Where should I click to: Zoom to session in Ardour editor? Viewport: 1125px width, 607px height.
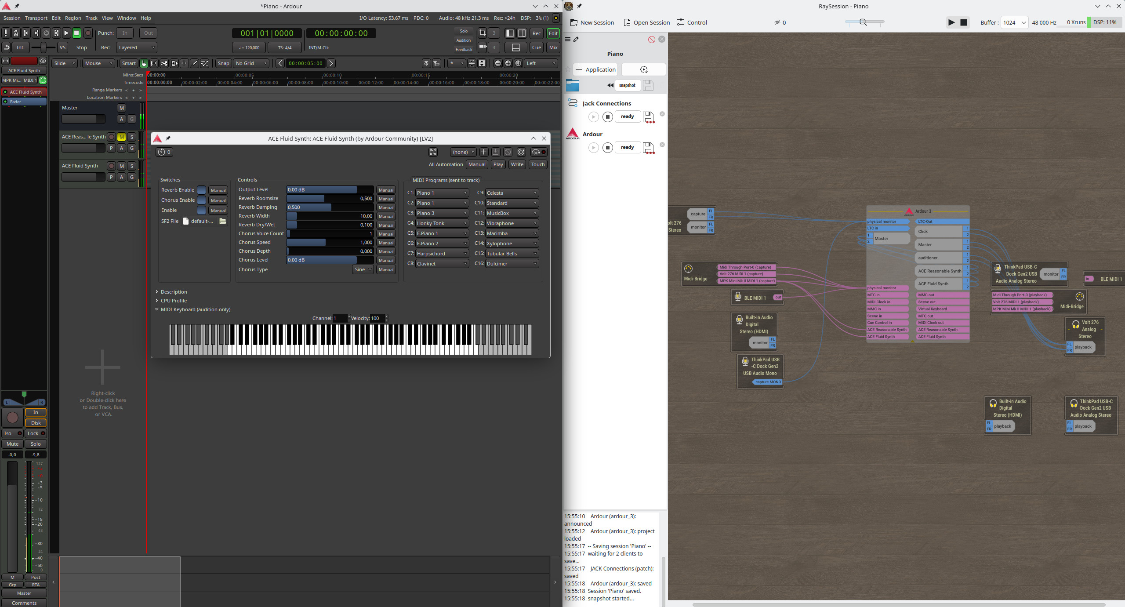pyautogui.click(x=519, y=63)
